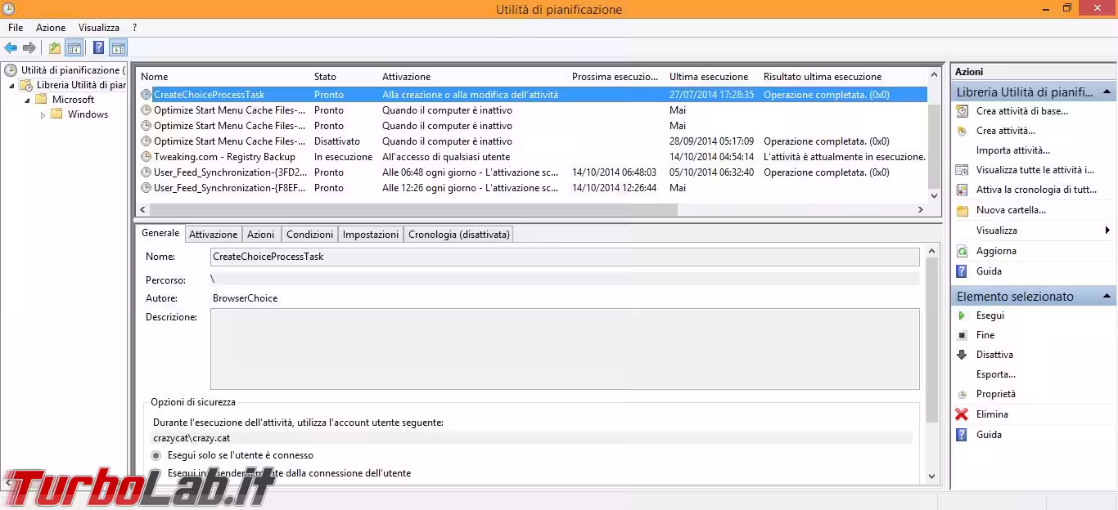Click the task list horizontal scrollbar
This screenshot has width=1118, height=510.
tap(409, 210)
